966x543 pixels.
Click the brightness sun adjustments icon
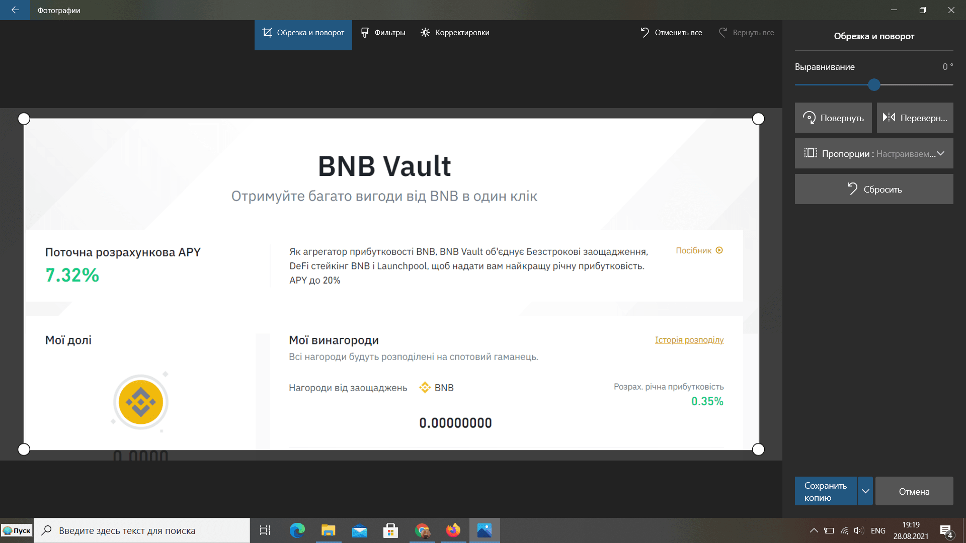click(x=425, y=33)
